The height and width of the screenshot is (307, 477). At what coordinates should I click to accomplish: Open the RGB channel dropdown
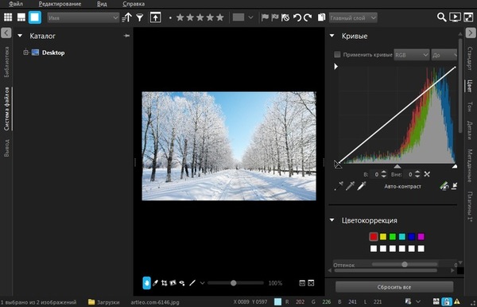click(x=411, y=55)
